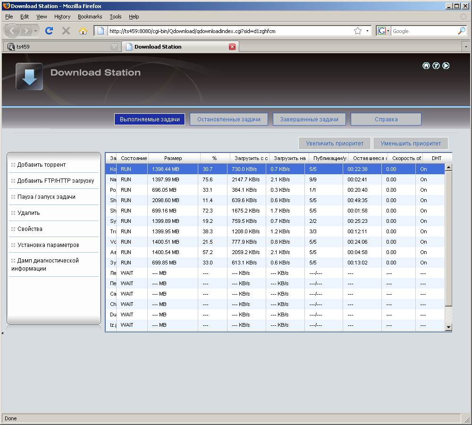Click the magnifier search icon

coord(461,31)
